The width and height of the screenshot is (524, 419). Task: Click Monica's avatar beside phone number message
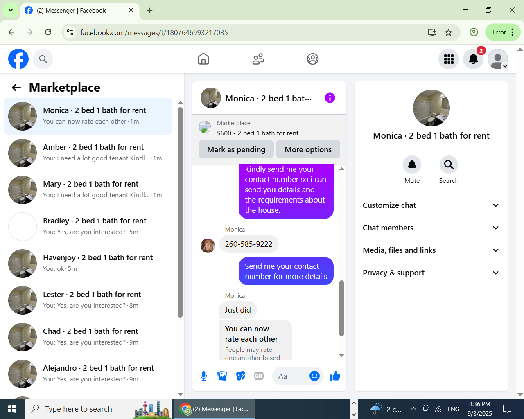(208, 246)
